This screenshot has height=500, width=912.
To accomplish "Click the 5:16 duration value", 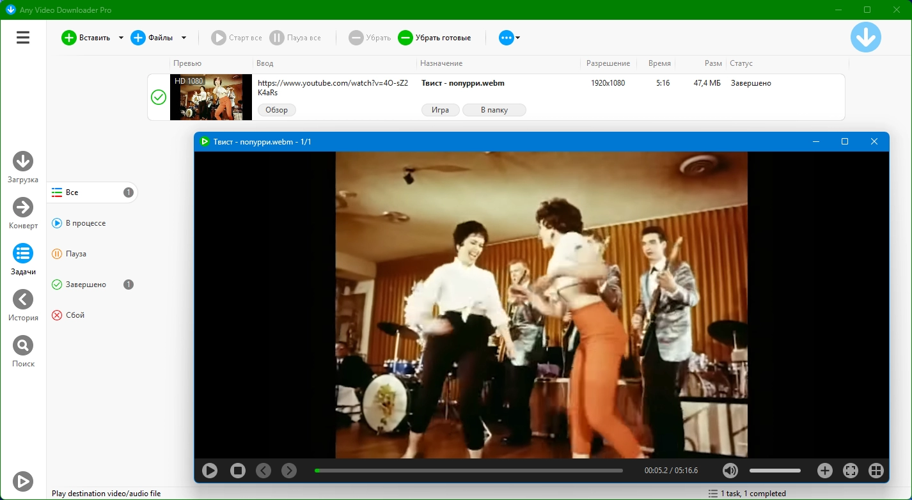I will coord(663,83).
